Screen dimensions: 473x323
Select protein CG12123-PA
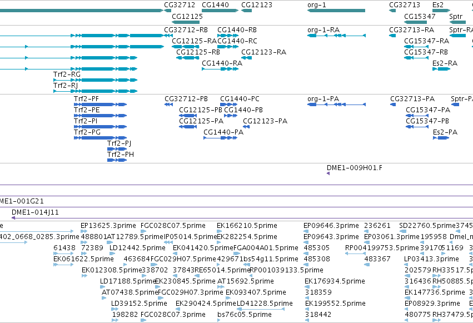pyautogui.click(x=246, y=127)
